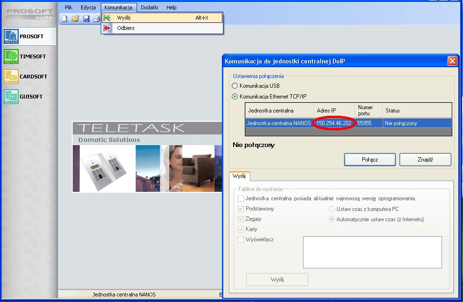Click the Open folder toolbar icon

point(75,19)
